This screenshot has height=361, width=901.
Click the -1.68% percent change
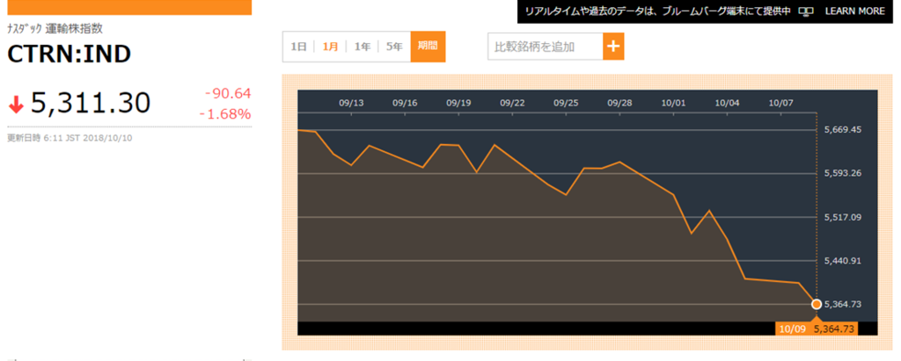225,114
